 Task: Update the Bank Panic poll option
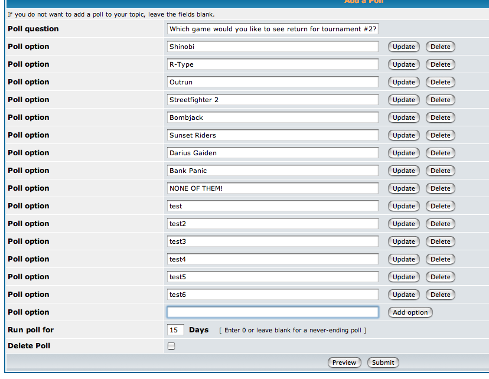click(x=403, y=171)
